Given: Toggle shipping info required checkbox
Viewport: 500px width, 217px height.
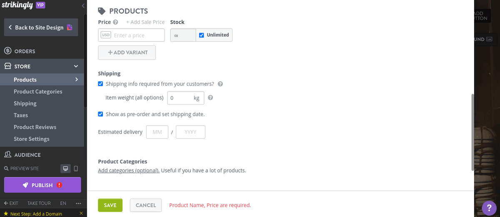Looking at the screenshot, I should 100,84.
